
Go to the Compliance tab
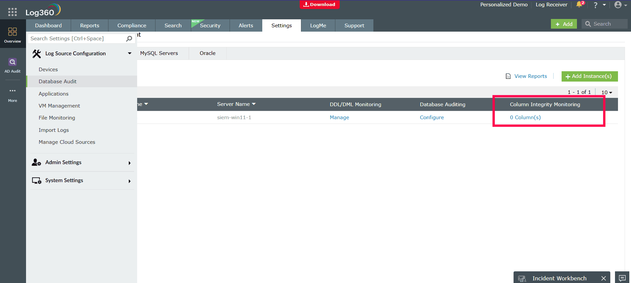pyautogui.click(x=132, y=26)
